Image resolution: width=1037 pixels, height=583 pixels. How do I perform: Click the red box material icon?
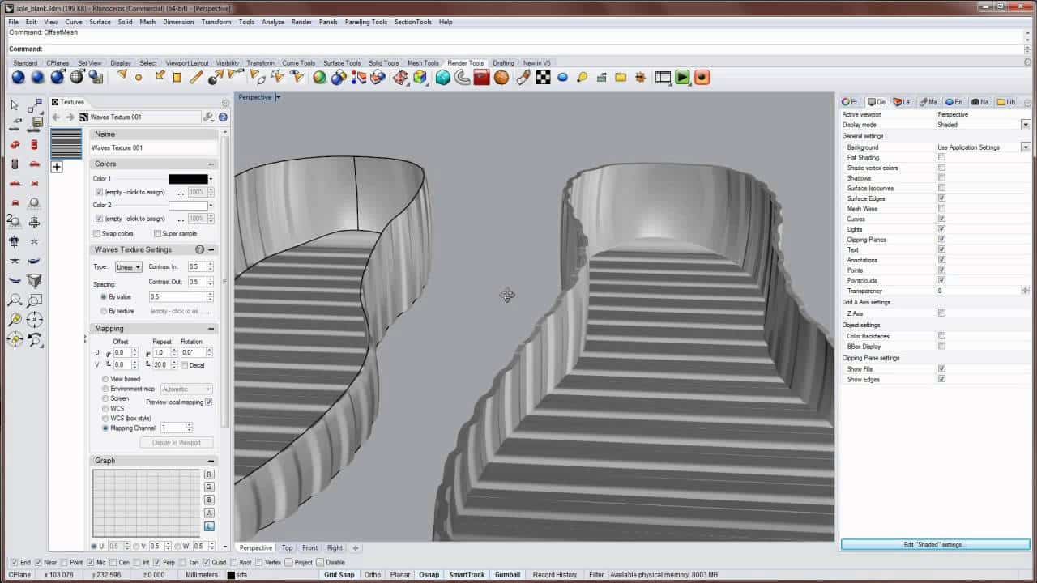482,77
